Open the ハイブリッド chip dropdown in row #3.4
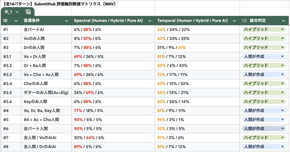290x152 pixels. [283, 83]
